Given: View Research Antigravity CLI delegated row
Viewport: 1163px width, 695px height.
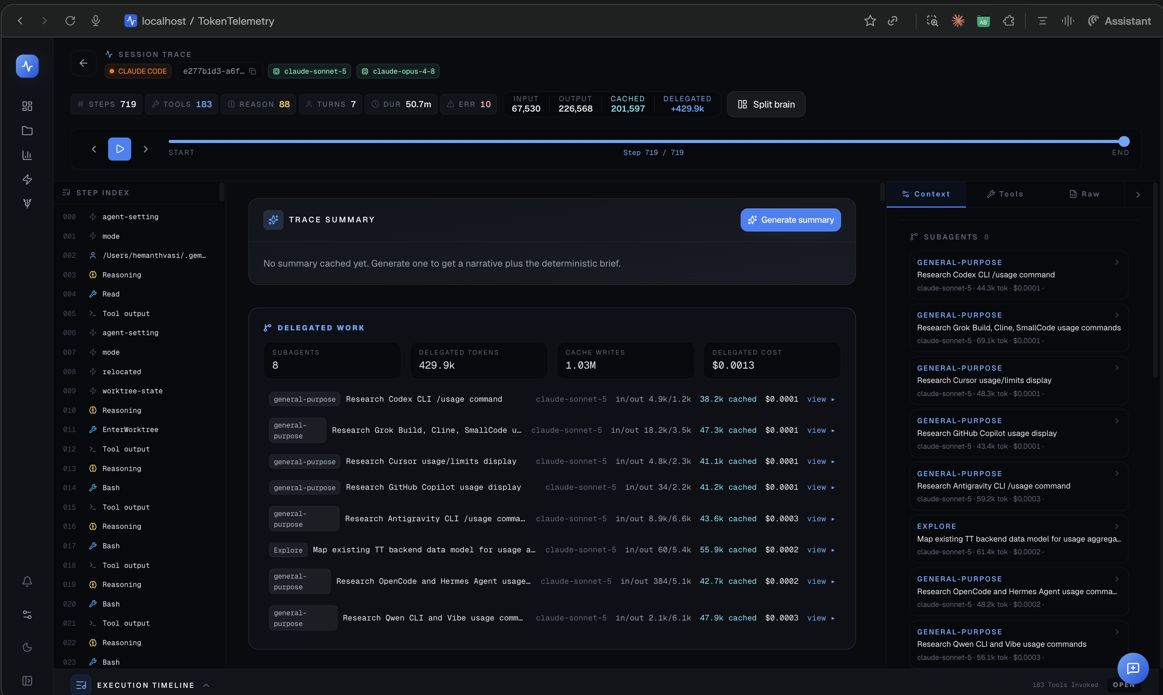Looking at the screenshot, I should click(820, 518).
